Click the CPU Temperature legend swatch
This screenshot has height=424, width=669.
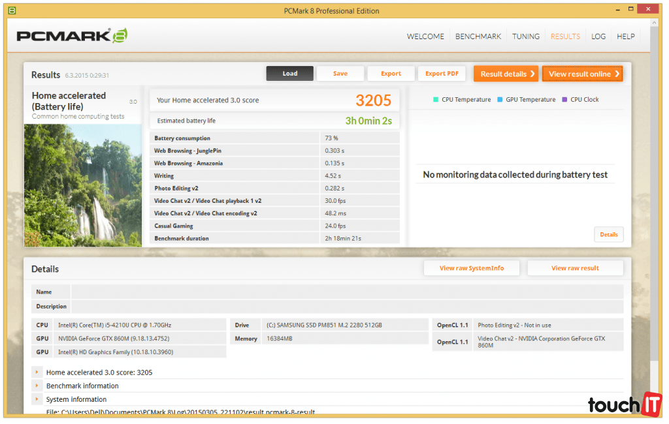pos(436,100)
